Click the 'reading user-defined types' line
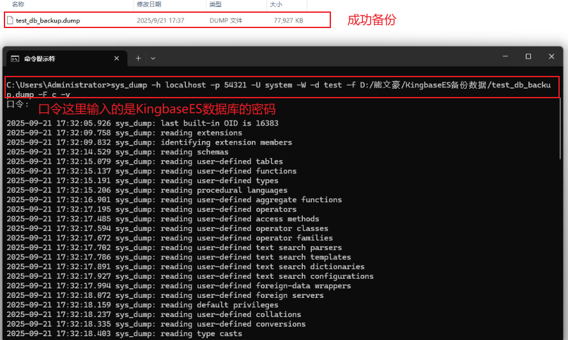Image resolution: width=568 pixels, height=340 pixels. tap(142, 181)
